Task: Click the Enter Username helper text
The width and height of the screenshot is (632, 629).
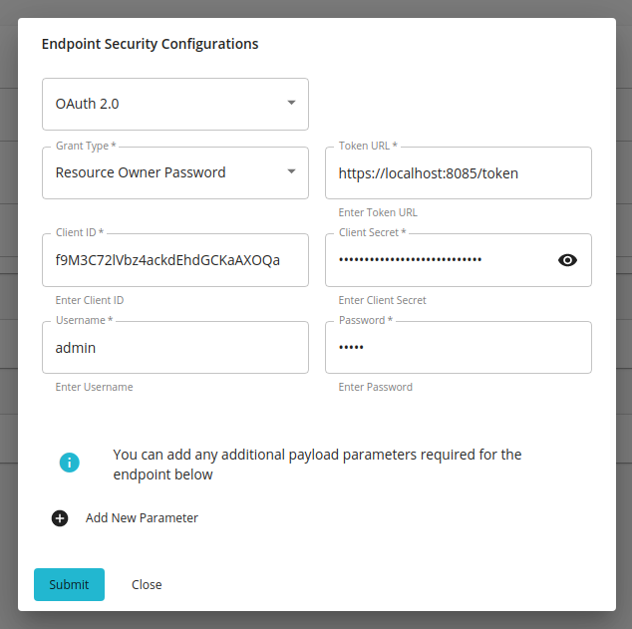Action: tap(94, 387)
